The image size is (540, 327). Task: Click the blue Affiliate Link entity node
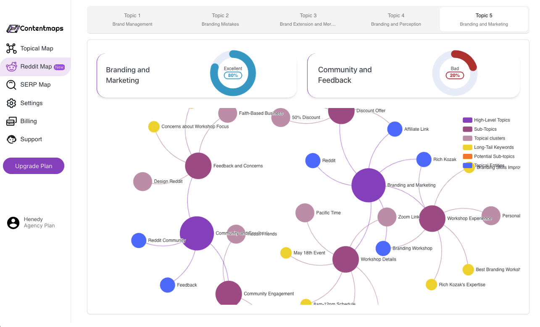click(x=395, y=129)
